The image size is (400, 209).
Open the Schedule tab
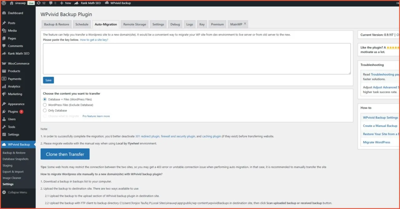click(x=82, y=24)
